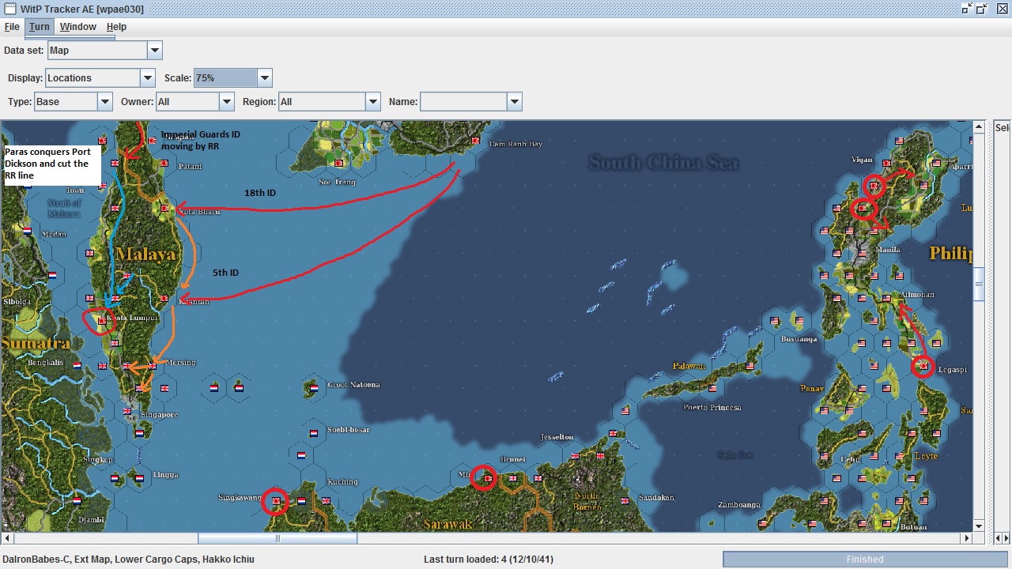Expand the Display dropdown showing Locations
Screen dimensions: 1012x569
click(148, 78)
